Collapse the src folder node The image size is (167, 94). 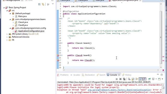pyautogui.click(x=7, y=11)
